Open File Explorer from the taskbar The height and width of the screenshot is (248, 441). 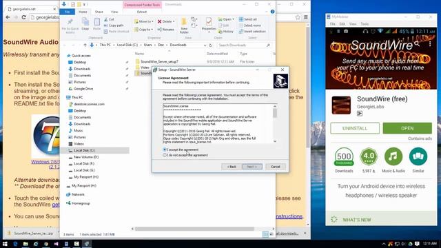(25, 244)
